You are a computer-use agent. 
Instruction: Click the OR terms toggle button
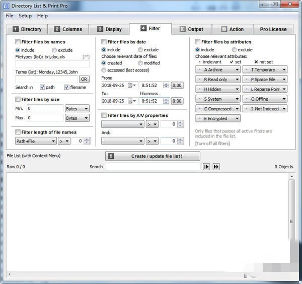[84, 79]
